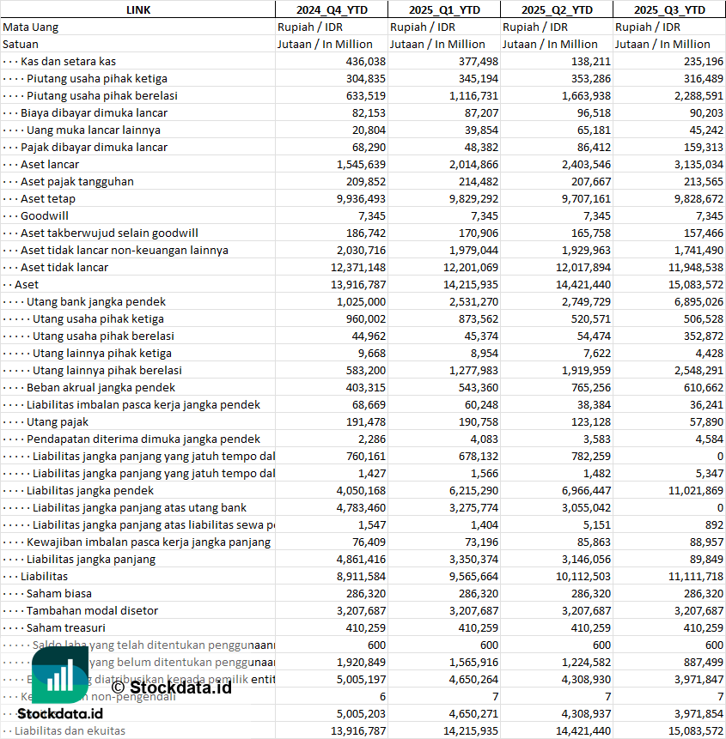Select the Saham treasuri row label
This screenshot has height=739, width=726.
[65, 628]
